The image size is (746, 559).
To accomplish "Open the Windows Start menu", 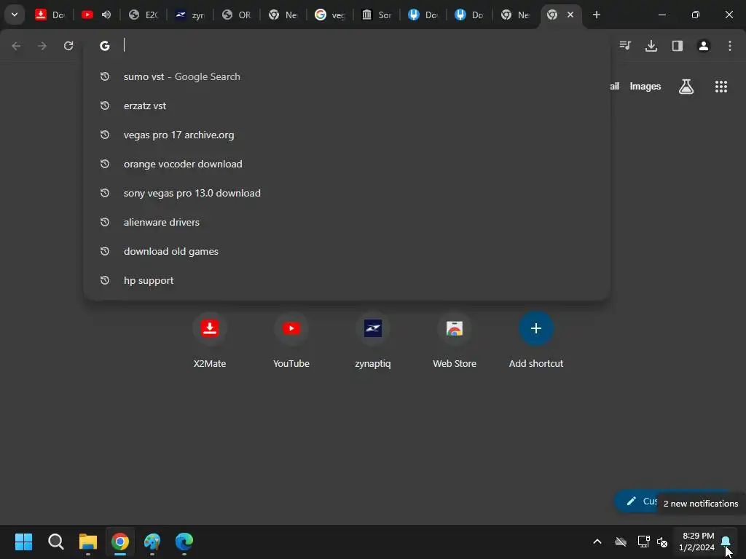I will pyautogui.click(x=23, y=542).
